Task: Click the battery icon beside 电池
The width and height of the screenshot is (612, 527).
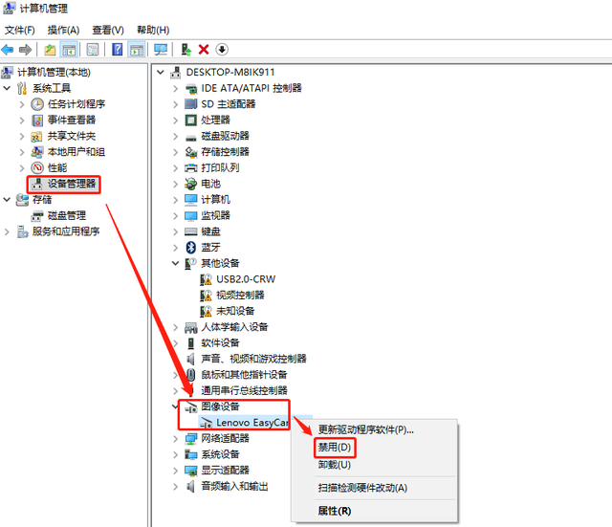Action: point(191,184)
